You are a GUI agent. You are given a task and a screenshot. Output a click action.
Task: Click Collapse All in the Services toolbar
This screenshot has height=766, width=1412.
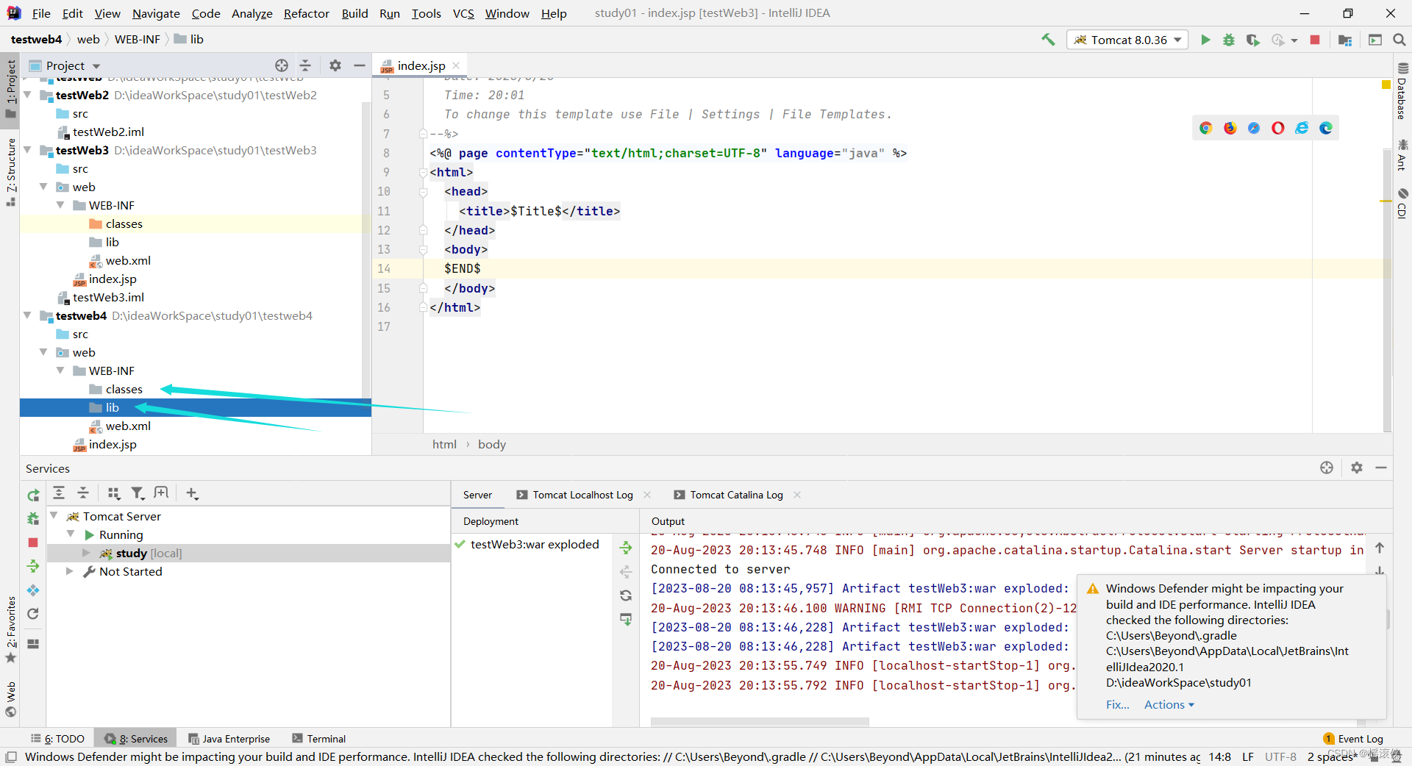[83, 493]
